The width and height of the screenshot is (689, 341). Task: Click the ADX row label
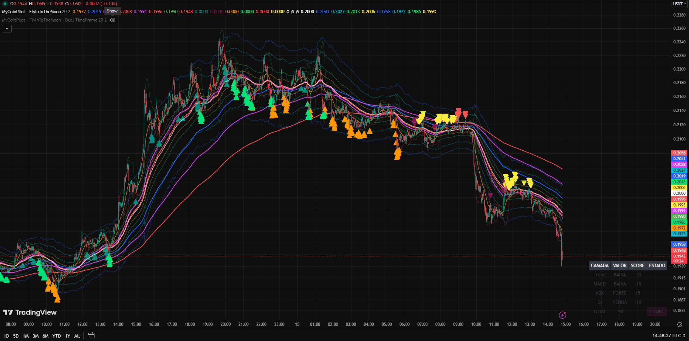click(599, 293)
